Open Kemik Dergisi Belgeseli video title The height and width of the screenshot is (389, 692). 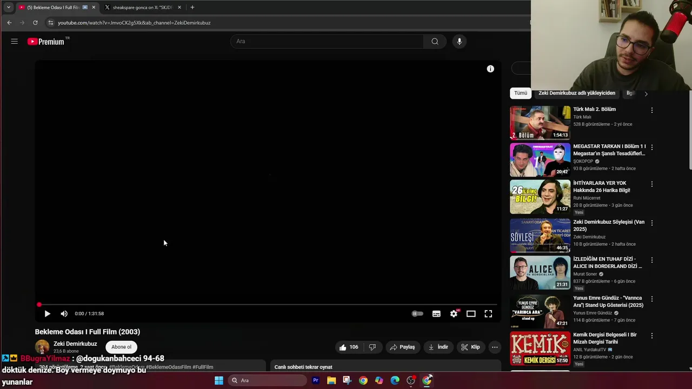tap(605, 338)
